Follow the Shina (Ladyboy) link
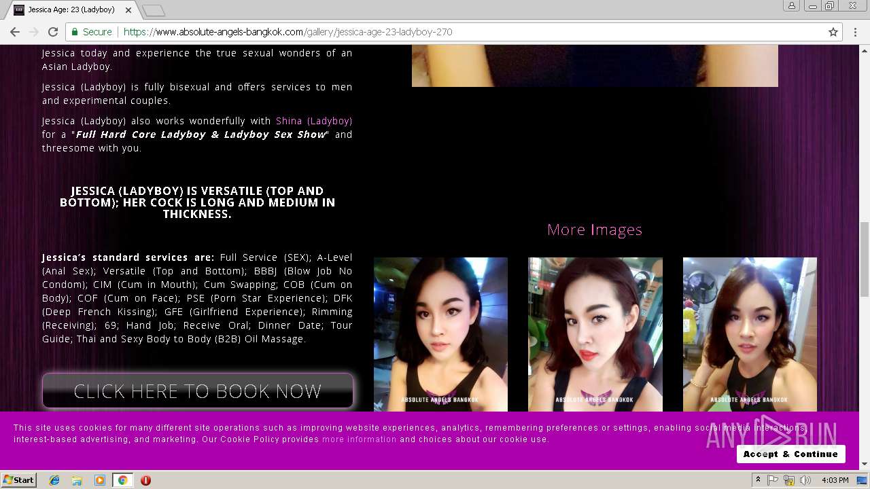 314,121
